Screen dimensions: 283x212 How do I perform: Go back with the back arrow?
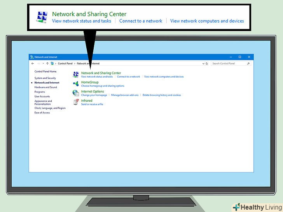point(33,63)
